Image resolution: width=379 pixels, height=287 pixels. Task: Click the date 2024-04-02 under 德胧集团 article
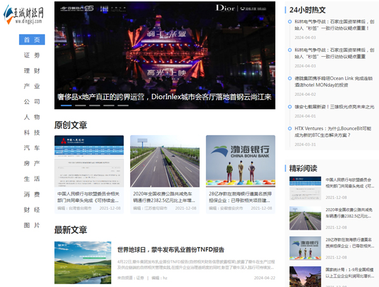coord(305,95)
